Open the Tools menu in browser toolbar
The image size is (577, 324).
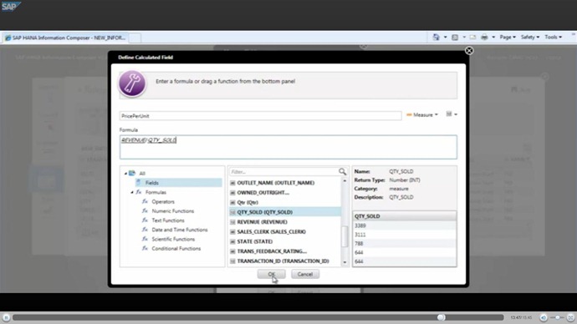click(x=553, y=37)
